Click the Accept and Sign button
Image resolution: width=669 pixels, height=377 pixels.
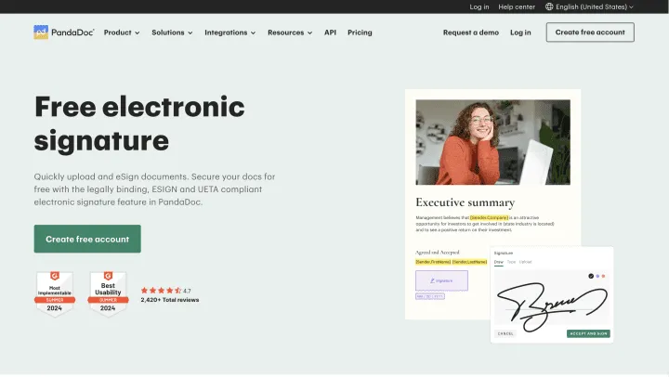(x=588, y=333)
